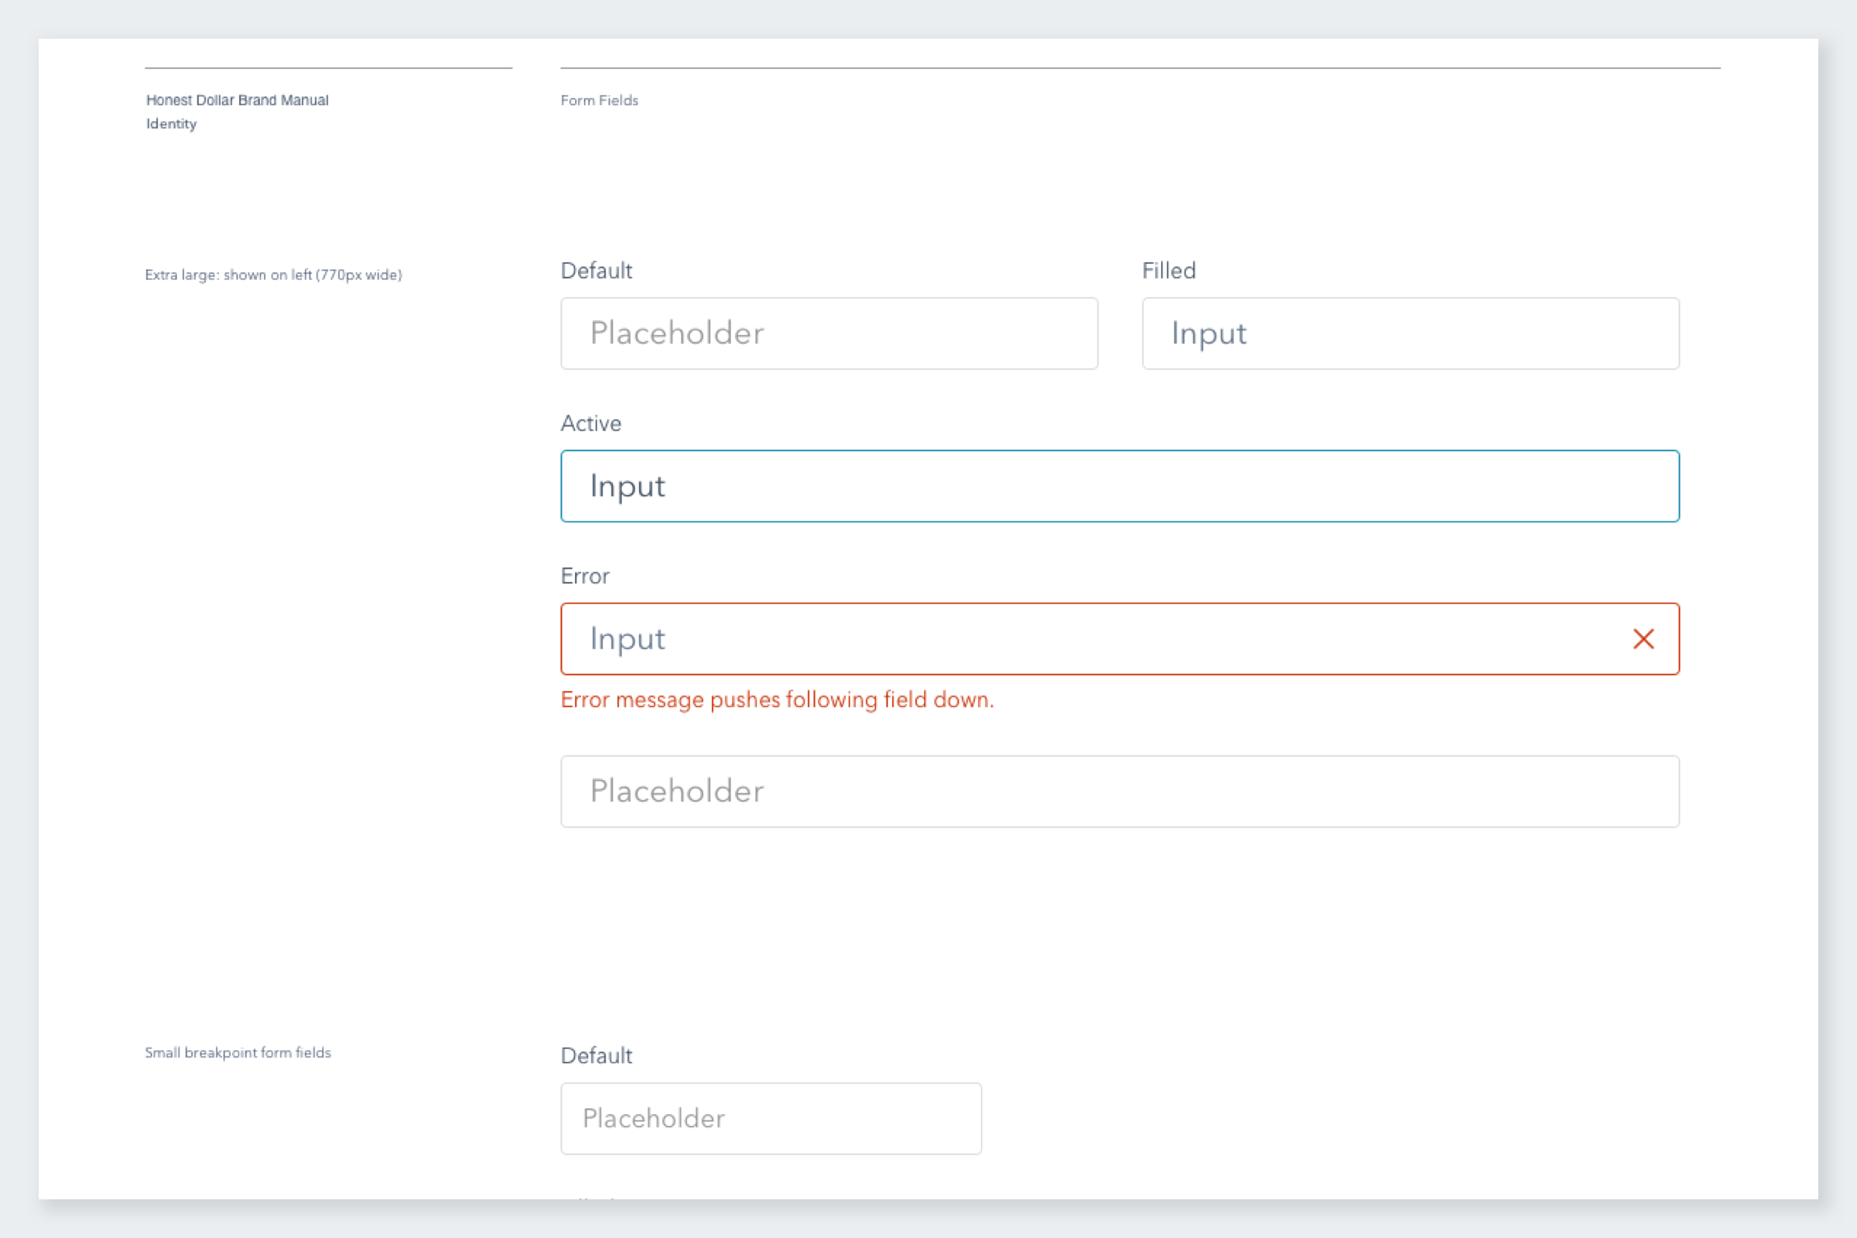This screenshot has width=1857, height=1238.
Task: Click the 'Default' label in small breakpoint section
Action: 596,1055
